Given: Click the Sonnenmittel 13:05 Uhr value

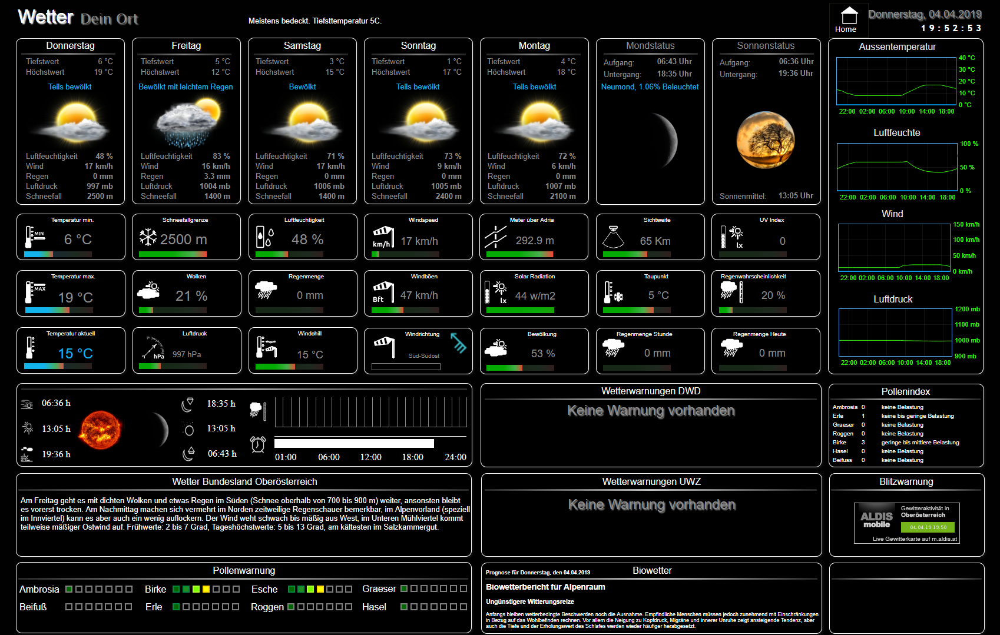Looking at the screenshot, I should (796, 196).
